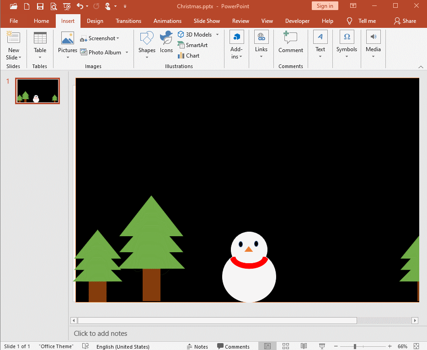Click English (United States) language indicator
The width and height of the screenshot is (427, 350).
(123, 346)
